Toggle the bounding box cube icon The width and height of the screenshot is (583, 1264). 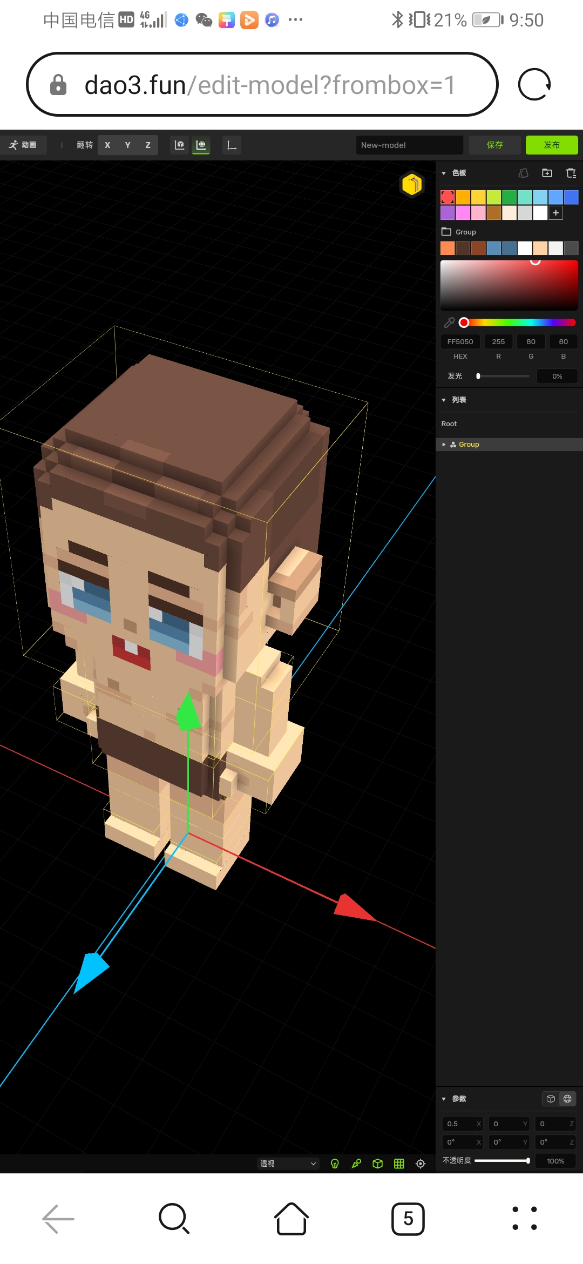tap(378, 1164)
